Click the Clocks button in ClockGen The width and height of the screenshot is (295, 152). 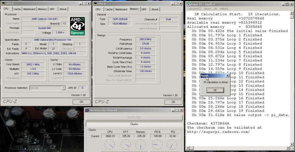point(134,124)
